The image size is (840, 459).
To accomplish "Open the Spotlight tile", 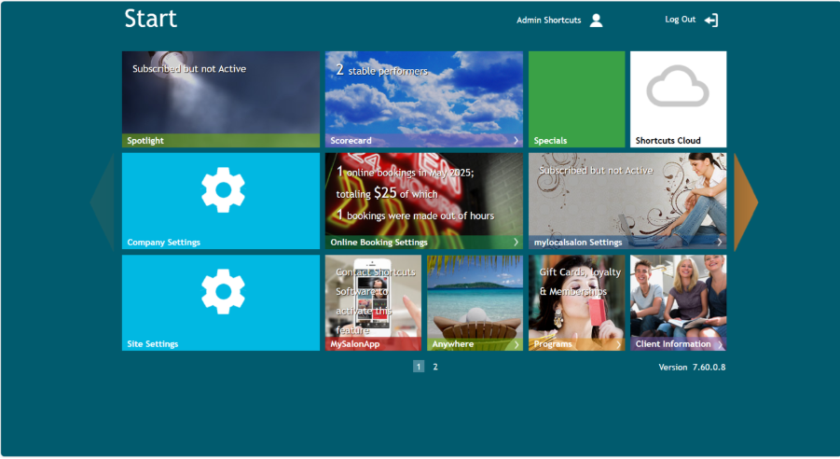I will (x=221, y=98).
